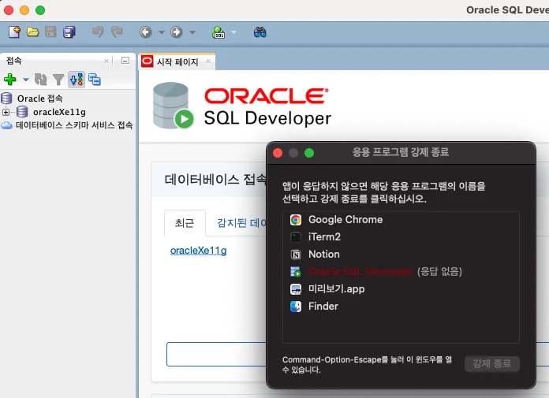Select the 최근 tab

tap(185, 223)
